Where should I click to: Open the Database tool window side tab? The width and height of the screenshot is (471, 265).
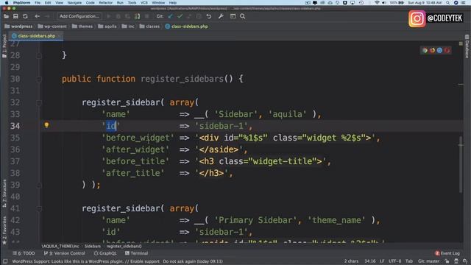(467, 46)
